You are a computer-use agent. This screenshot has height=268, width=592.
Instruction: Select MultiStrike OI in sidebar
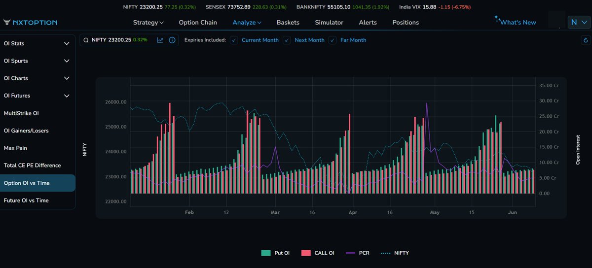click(x=37, y=113)
